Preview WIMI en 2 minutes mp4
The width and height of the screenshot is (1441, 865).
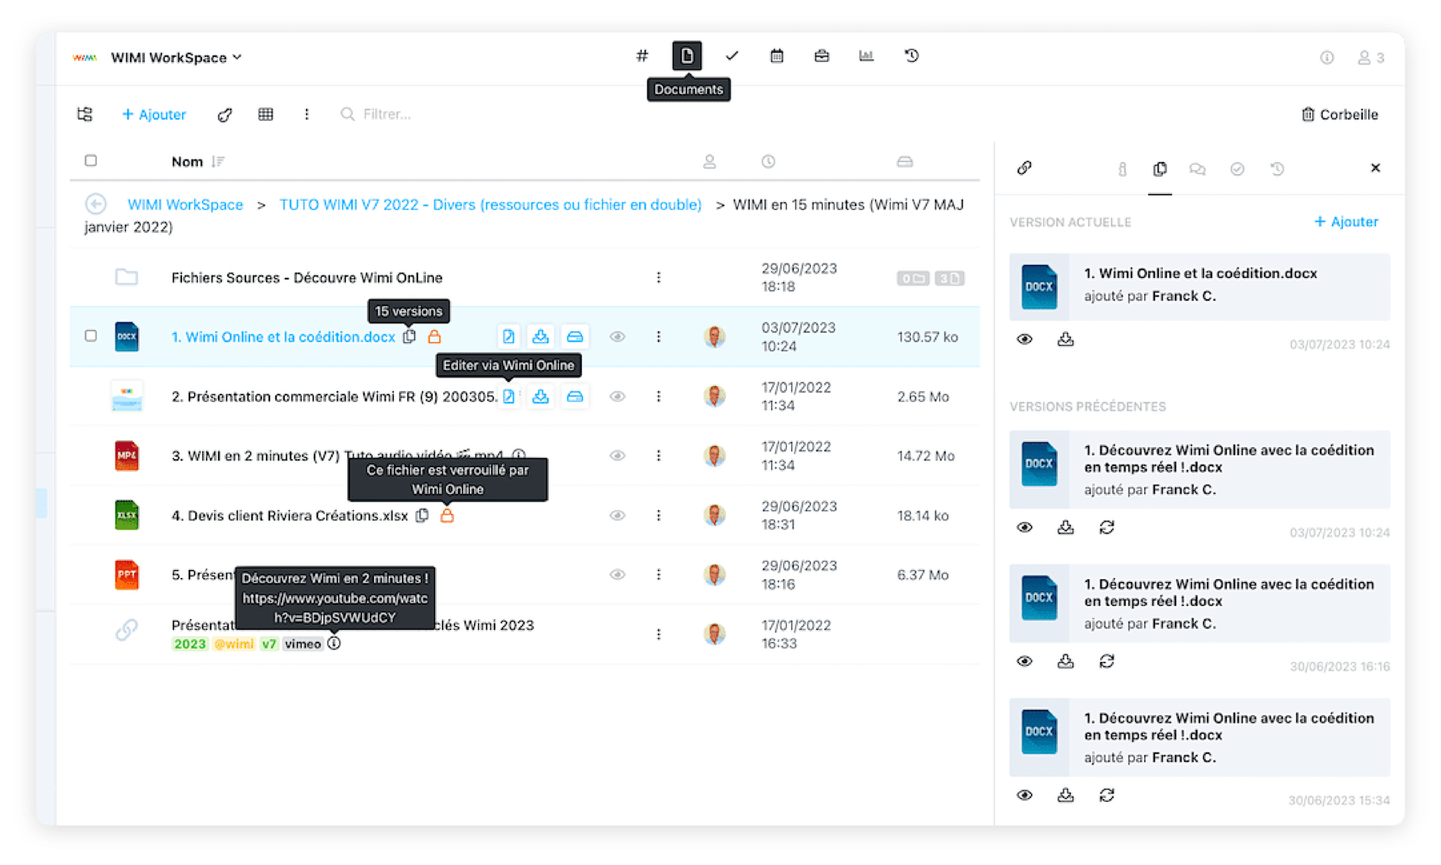(617, 456)
